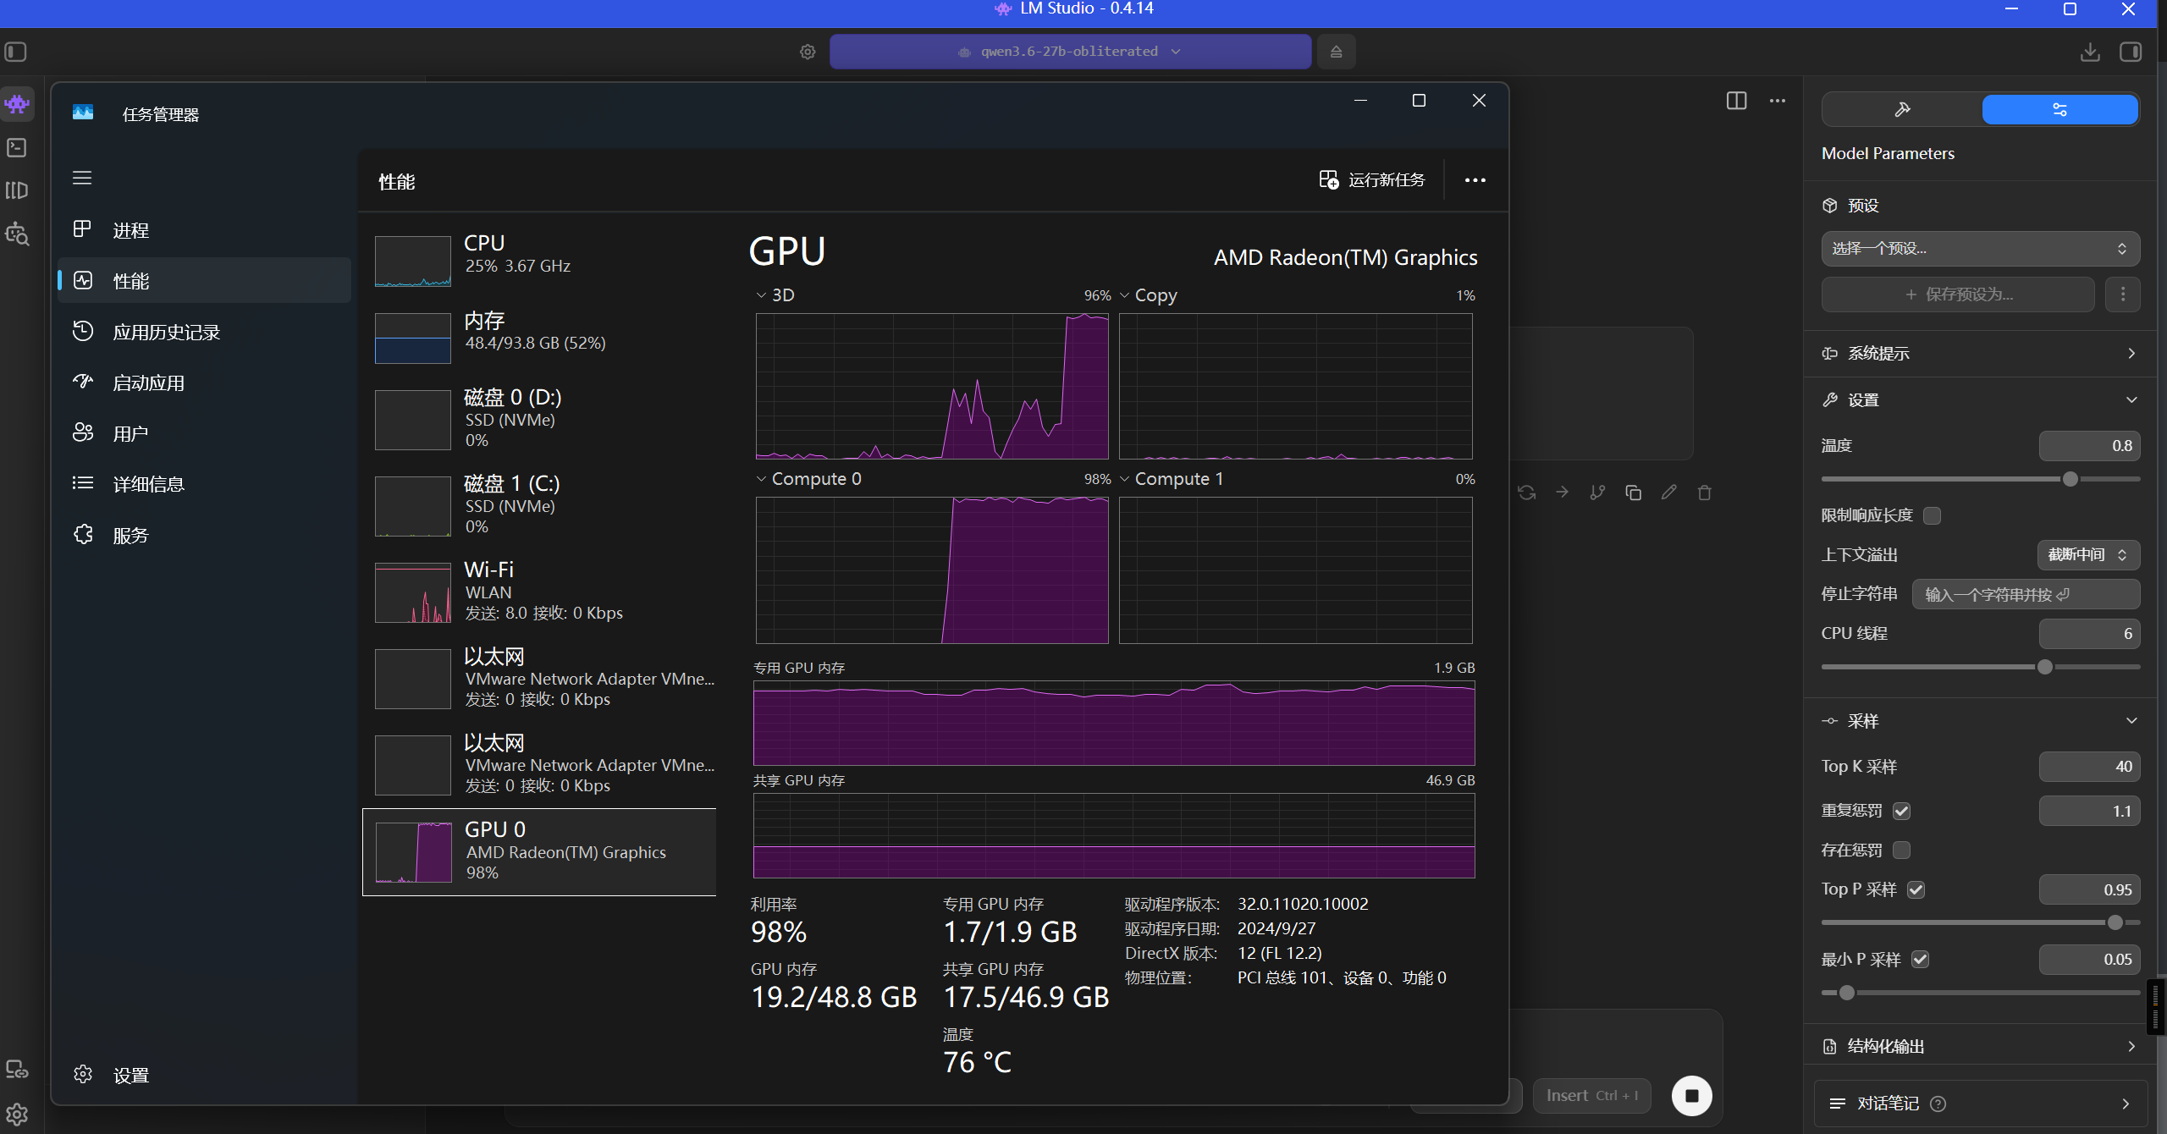This screenshot has height=1134, width=2167.
Task: Open the Compute 0 graph type dropdown
Action: [x=809, y=479]
